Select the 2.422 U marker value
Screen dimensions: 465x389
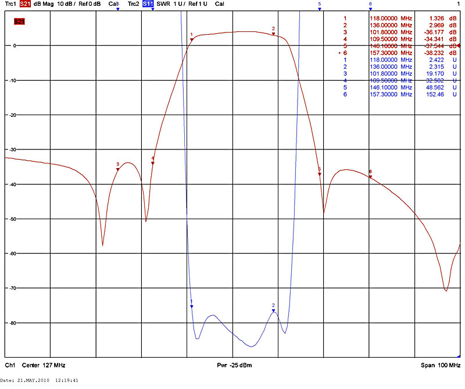pyautogui.click(x=443, y=60)
